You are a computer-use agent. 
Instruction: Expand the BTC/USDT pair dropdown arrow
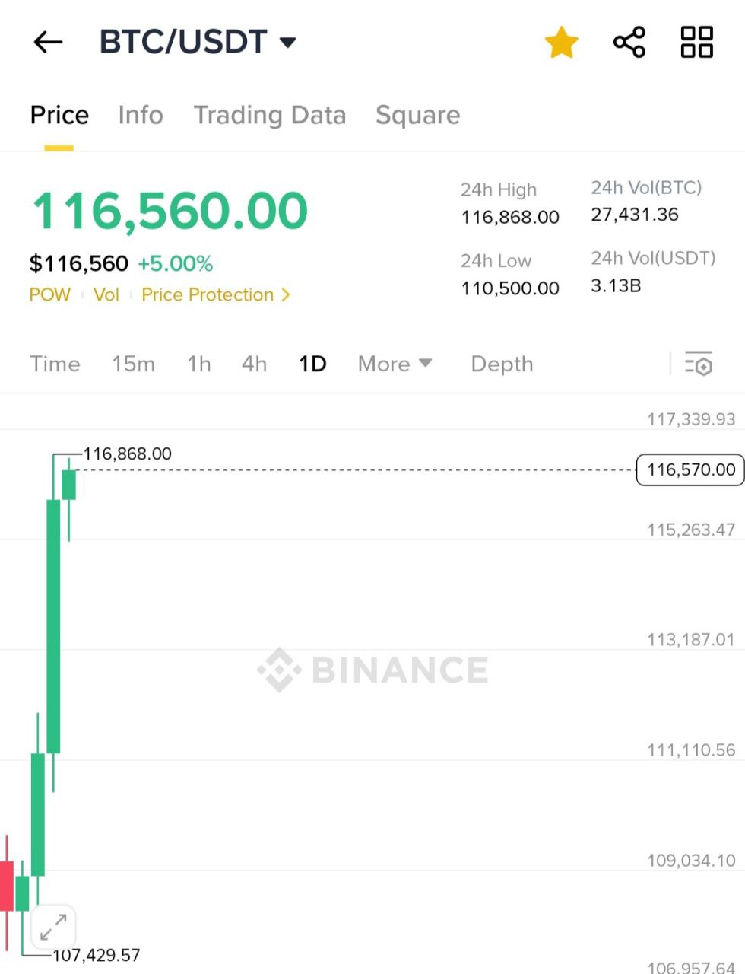coord(288,42)
